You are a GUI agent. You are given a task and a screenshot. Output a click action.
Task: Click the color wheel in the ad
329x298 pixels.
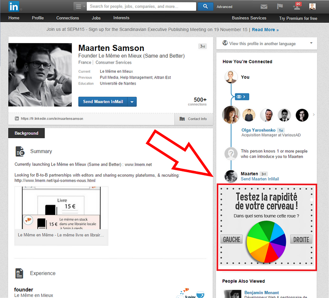pos(266,242)
